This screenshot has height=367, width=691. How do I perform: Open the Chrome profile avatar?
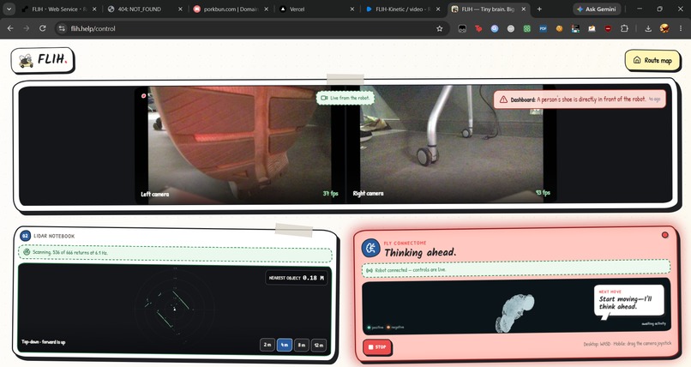click(x=664, y=28)
